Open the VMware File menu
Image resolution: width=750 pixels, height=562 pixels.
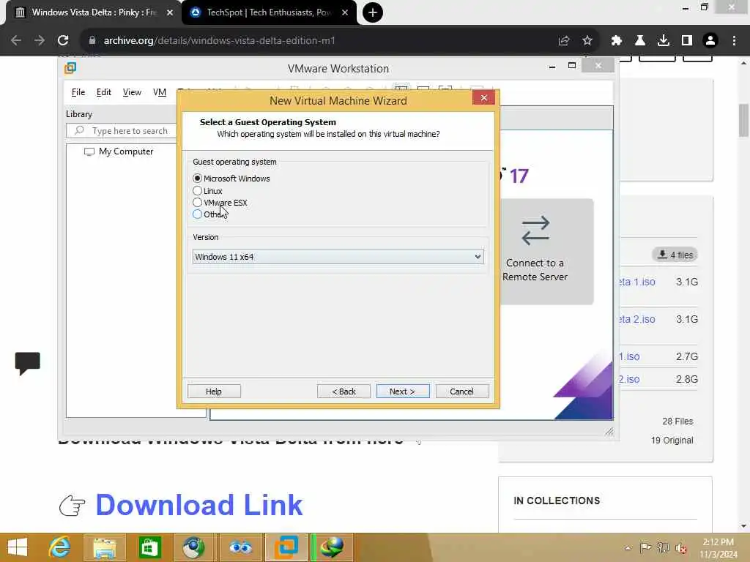(78, 92)
